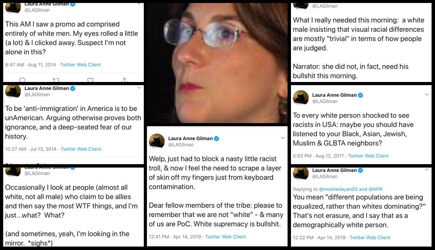This screenshot has width=435, height=250.
Task: Click the verified badge on the moshedayan00 reply tweet
Action: 361,170
